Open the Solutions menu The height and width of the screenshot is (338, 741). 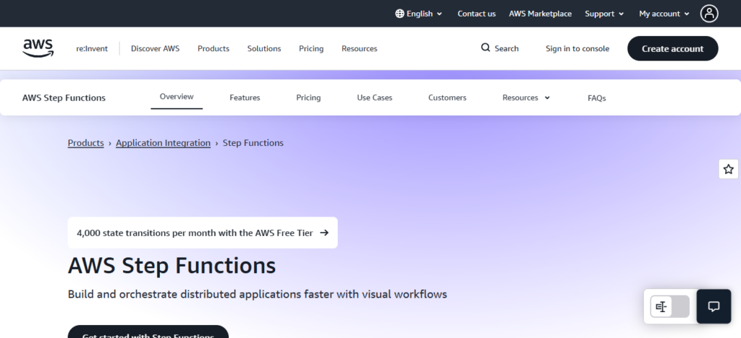(264, 48)
